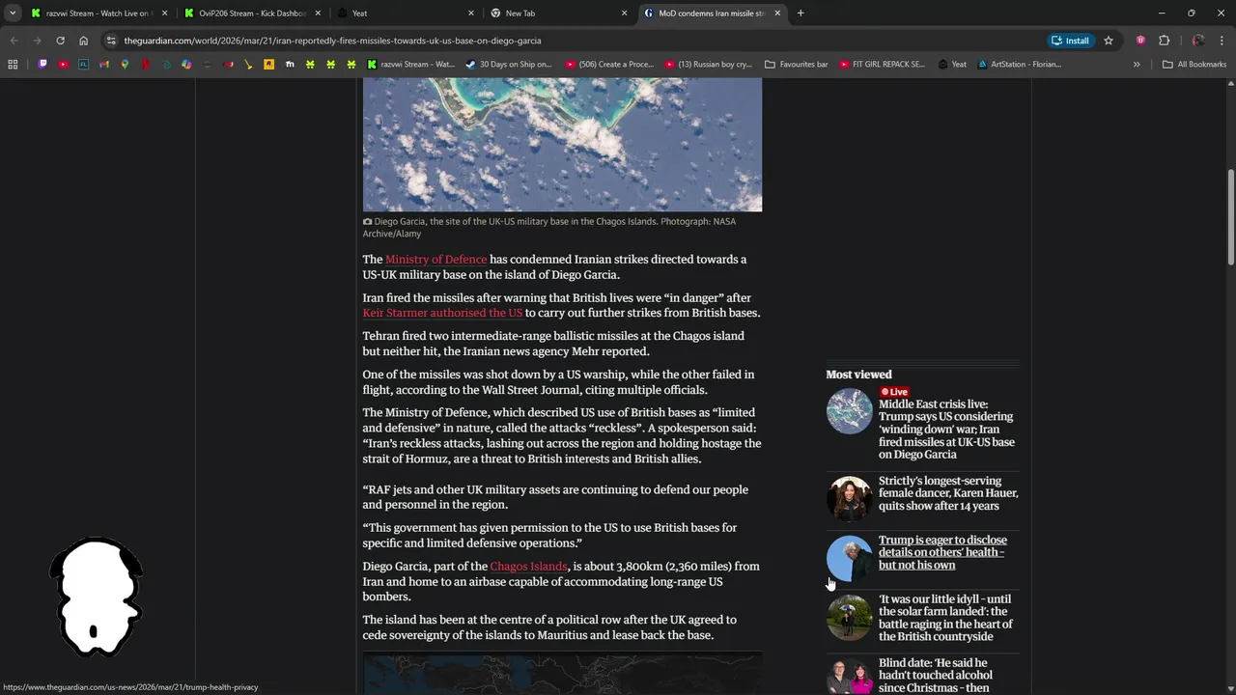Viewport: 1236px width, 695px height.
Task: Click Middle East crisis globe thumbnail
Action: click(x=850, y=411)
